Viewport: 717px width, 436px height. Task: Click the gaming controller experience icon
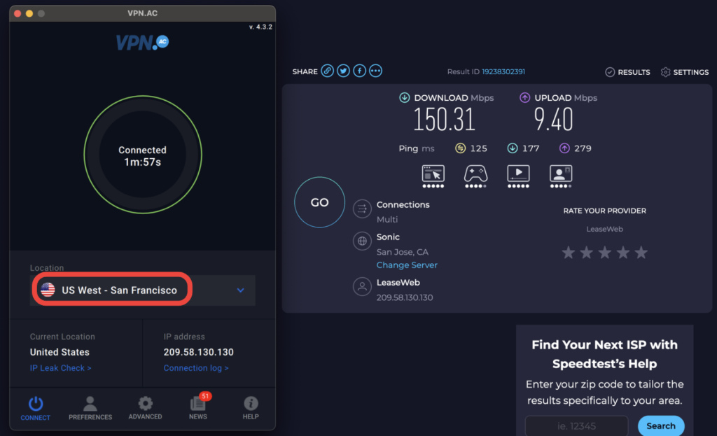(x=475, y=176)
